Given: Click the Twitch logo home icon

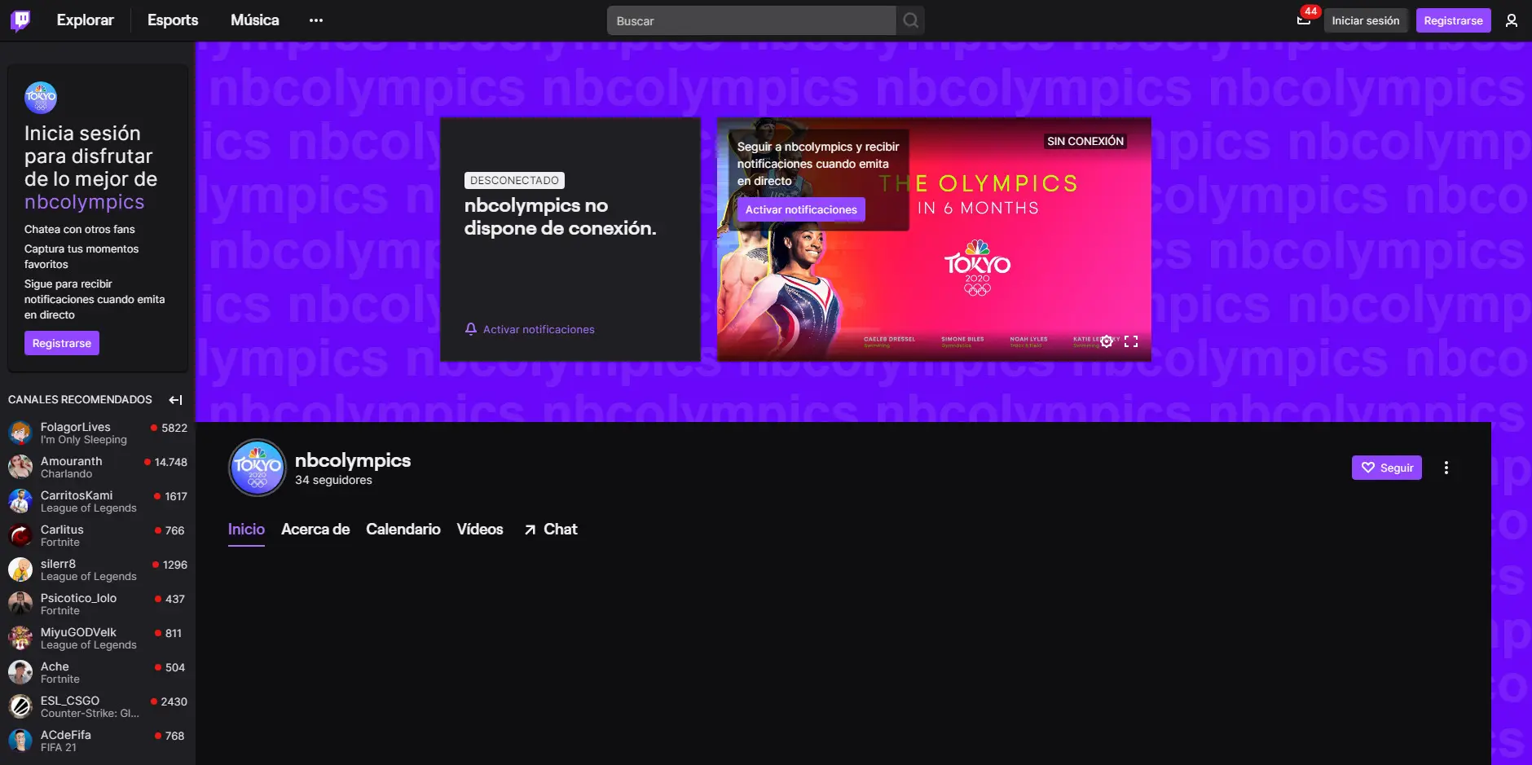Looking at the screenshot, I should tap(20, 20).
